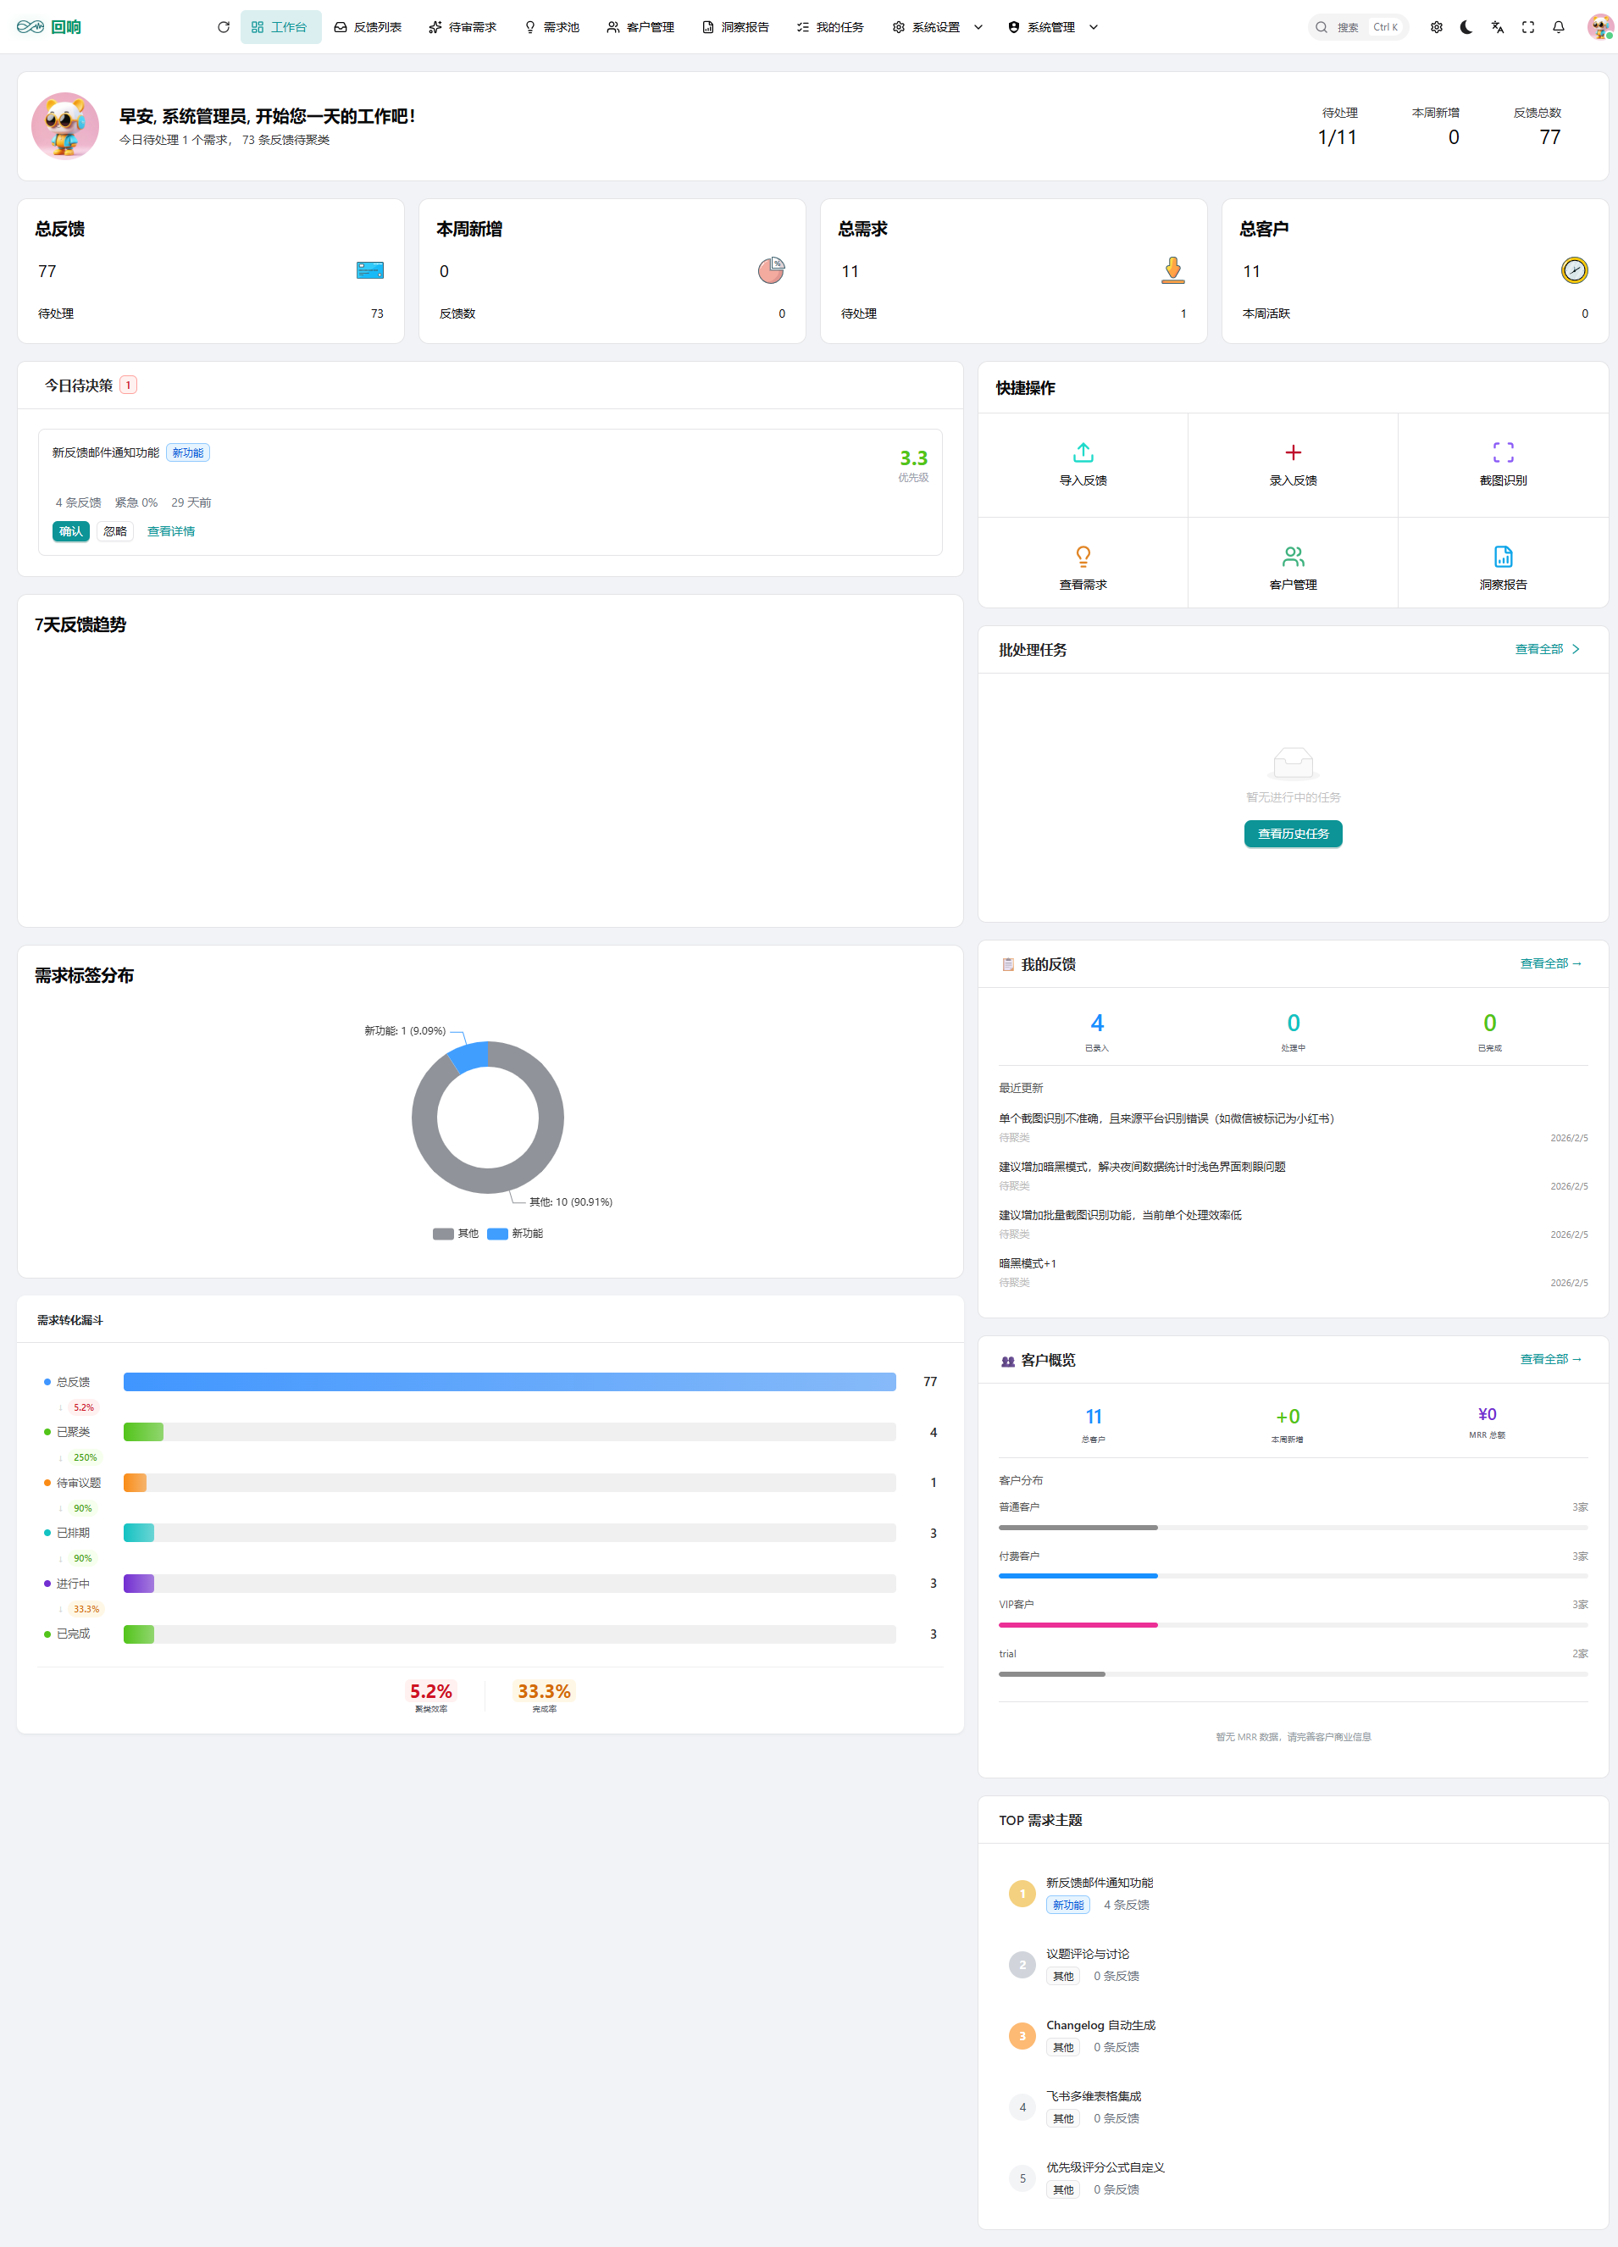Open topic Changelog 自动生成
Screen dimensions: 1618x2247
(1100, 2025)
